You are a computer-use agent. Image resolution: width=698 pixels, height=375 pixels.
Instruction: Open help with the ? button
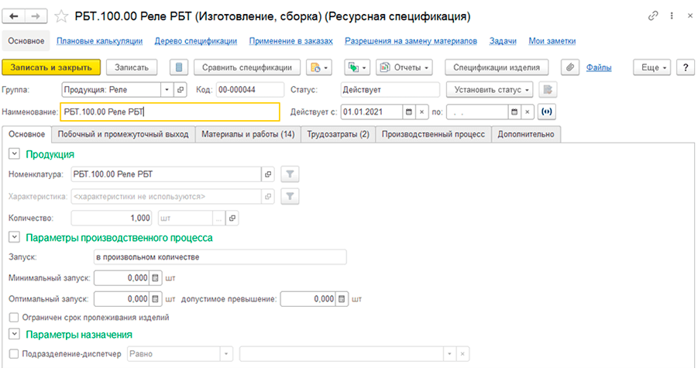click(685, 67)
